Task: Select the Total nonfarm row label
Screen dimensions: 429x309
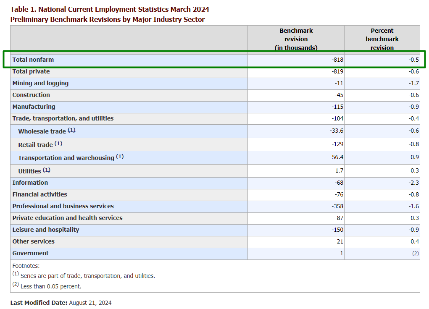Action: click(33, 60)
